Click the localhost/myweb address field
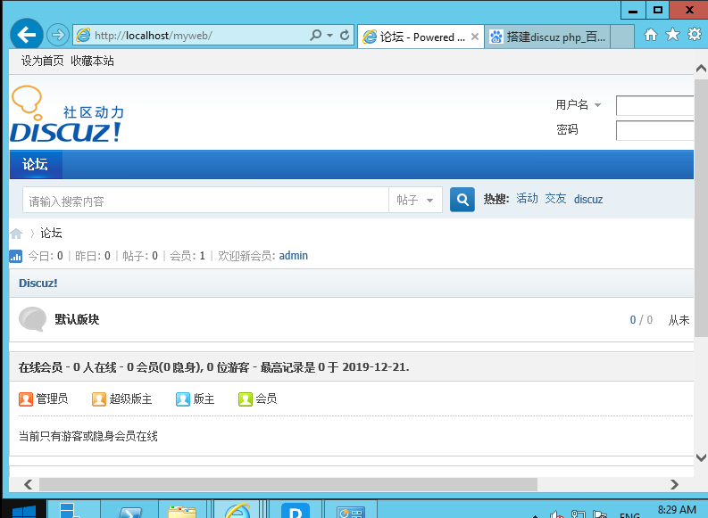Image resolution: width=708 pixels, height=518 pixels. [x=191, y=35]
